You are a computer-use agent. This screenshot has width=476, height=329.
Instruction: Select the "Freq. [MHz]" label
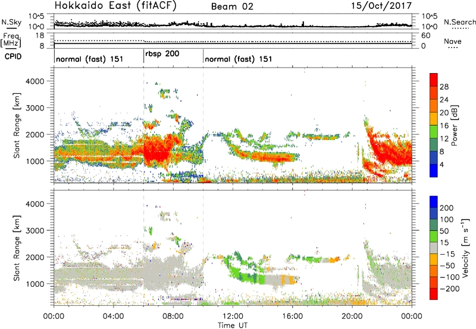tap(11, 40)
